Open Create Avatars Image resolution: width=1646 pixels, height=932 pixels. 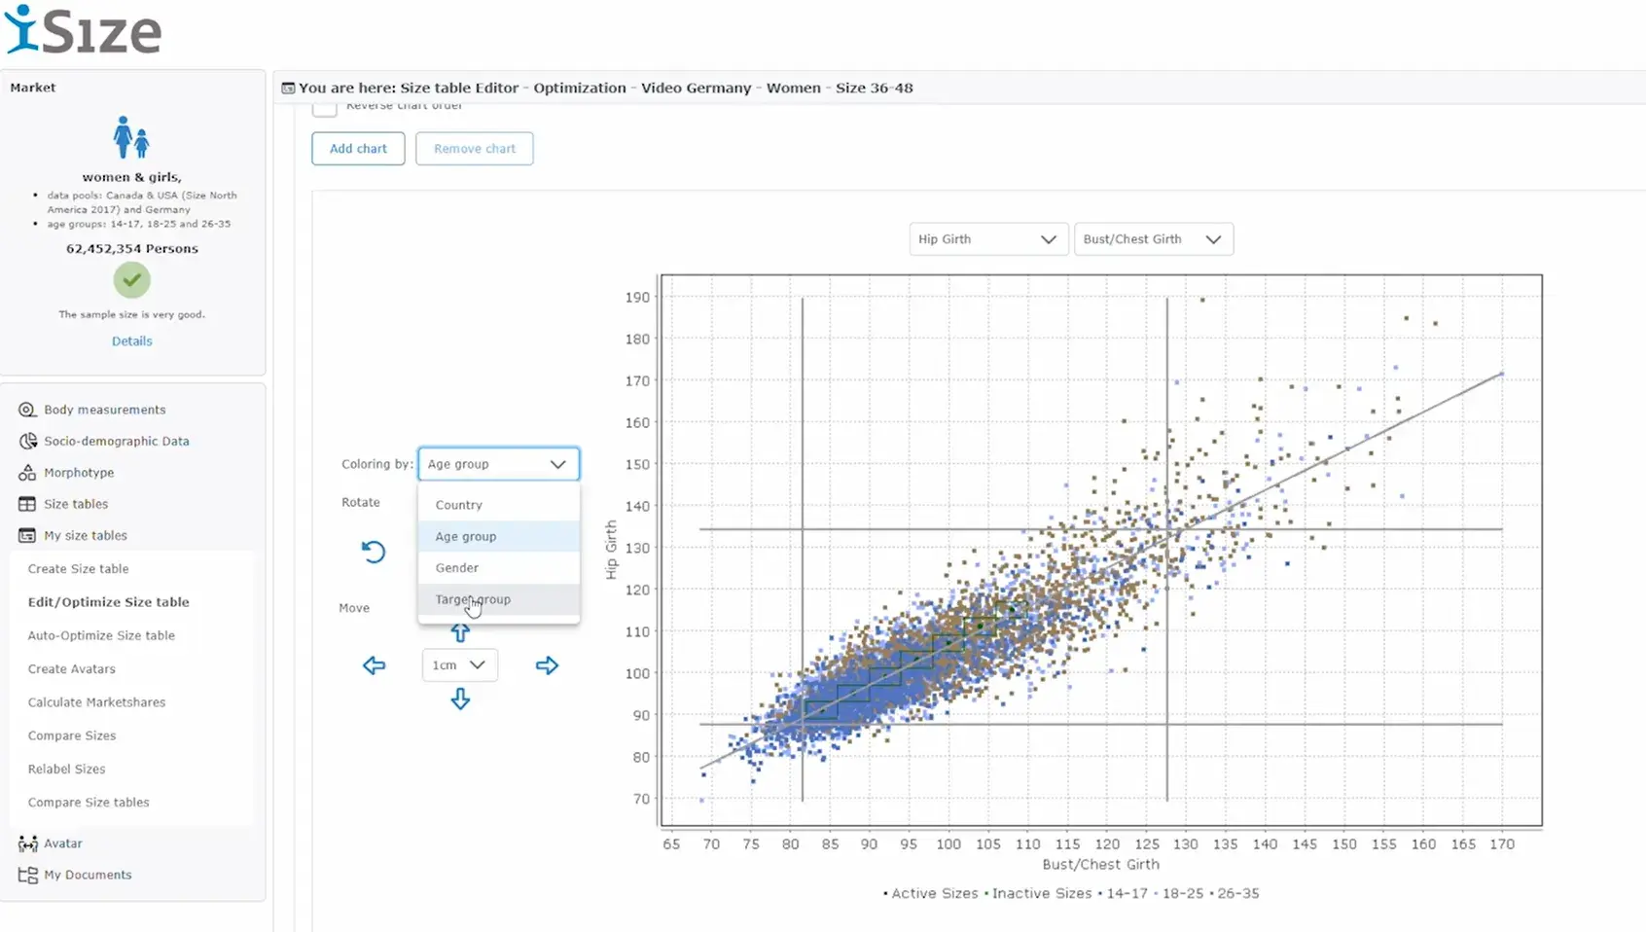coord(71,669)
